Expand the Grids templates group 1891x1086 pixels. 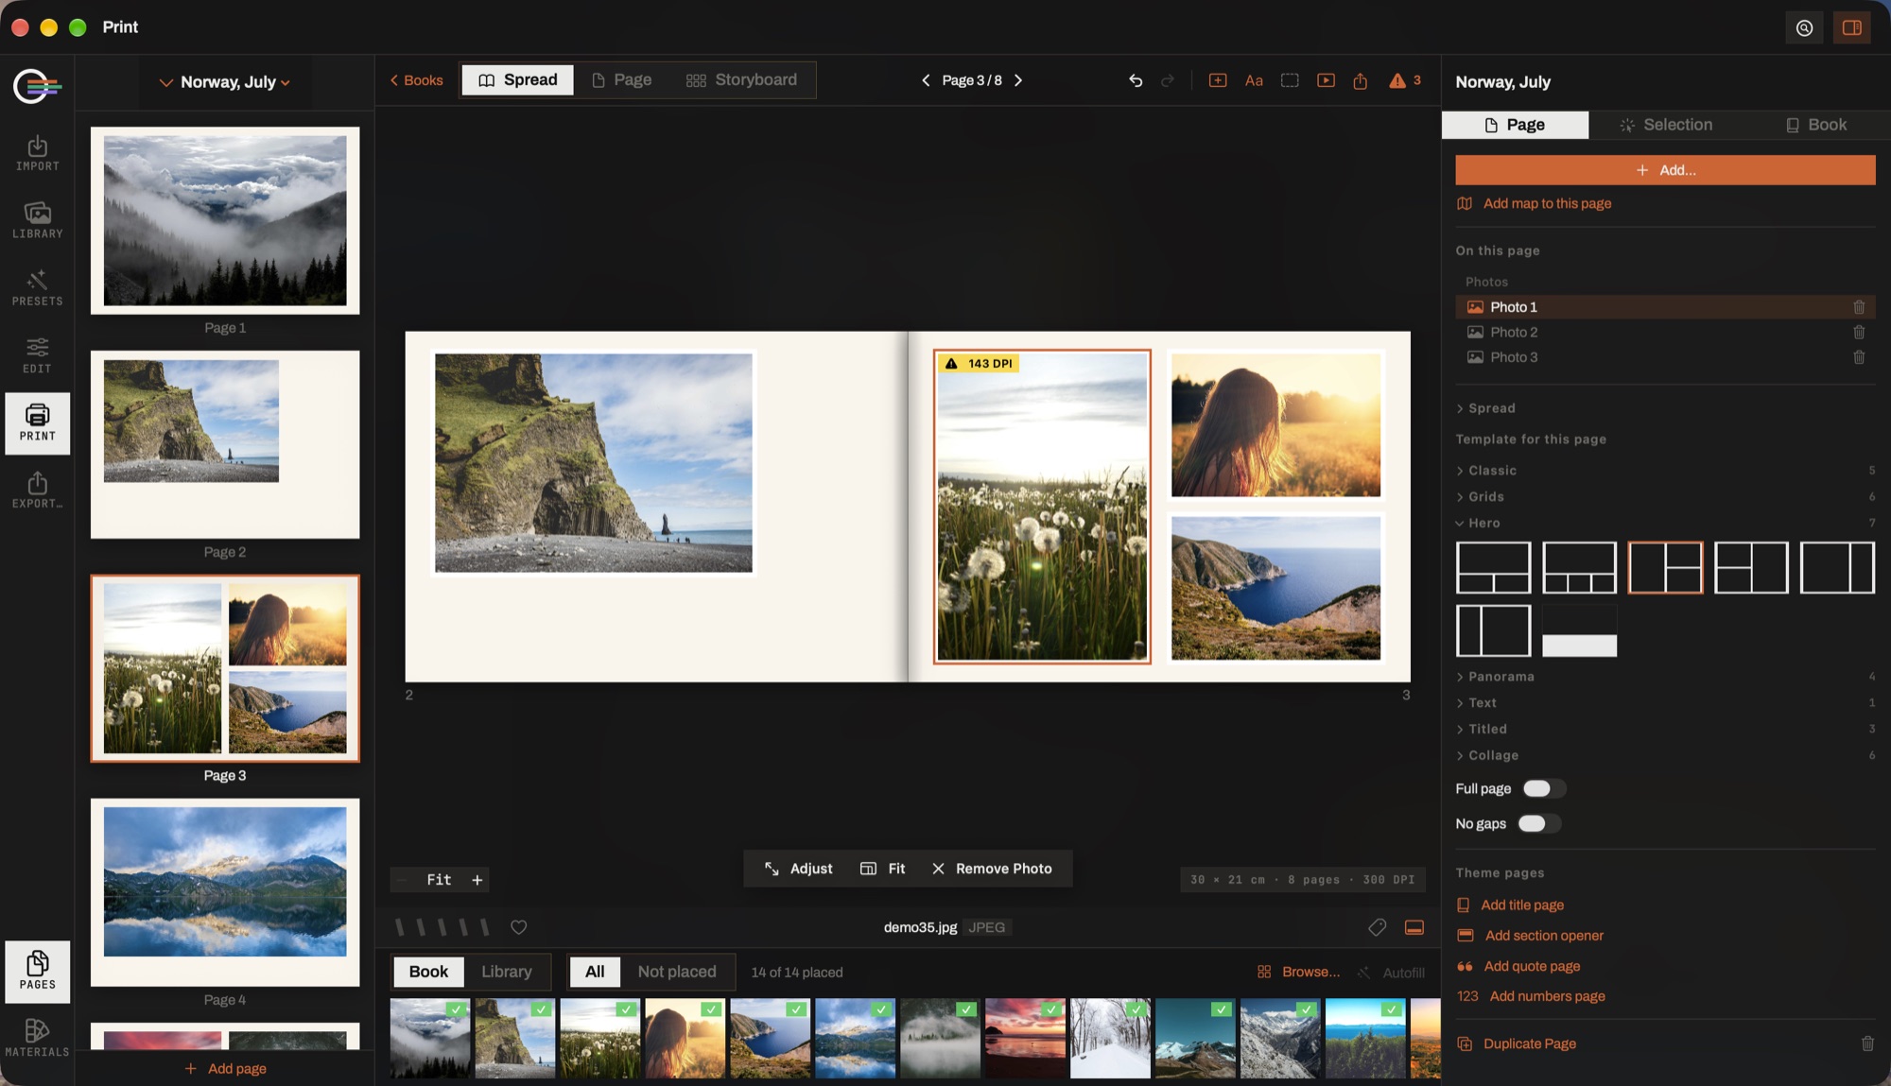tap(1480, 496)
